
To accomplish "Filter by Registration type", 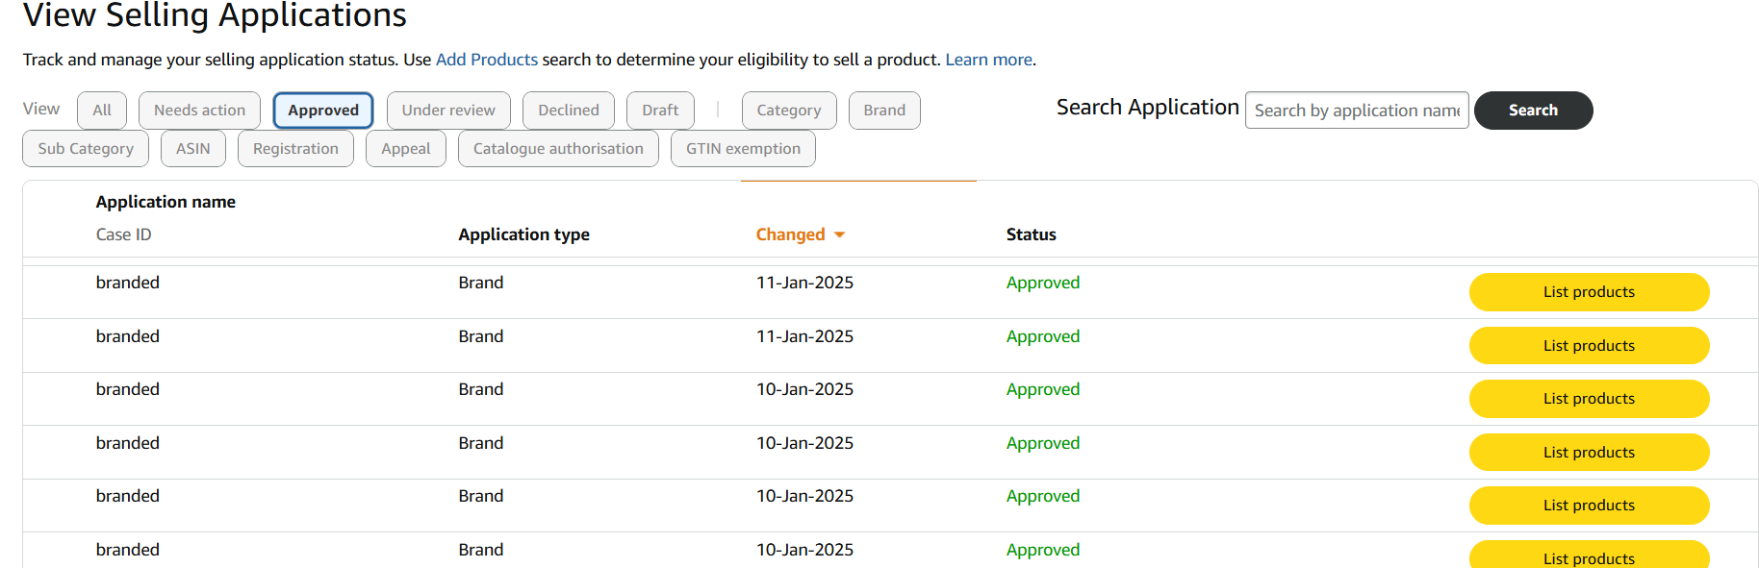I will [x=295, y=149].
